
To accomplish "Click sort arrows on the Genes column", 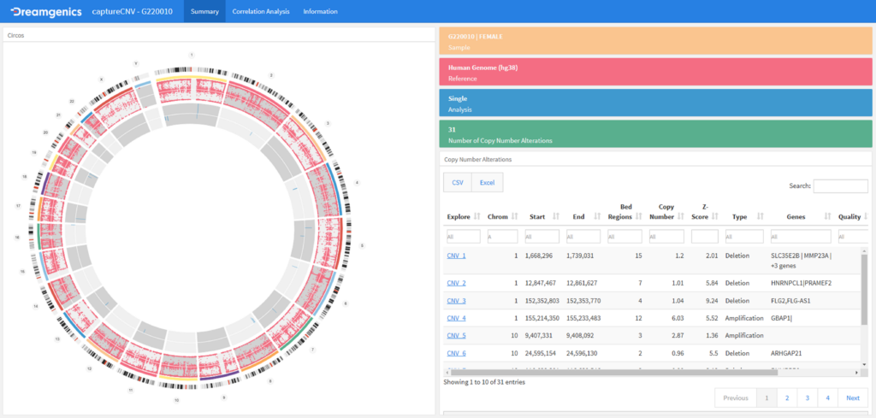I will (828, 216).
